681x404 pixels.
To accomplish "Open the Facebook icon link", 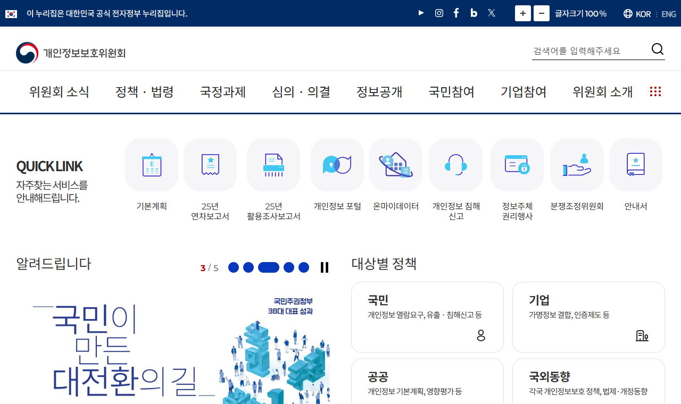I will click(x=456, y=13).
